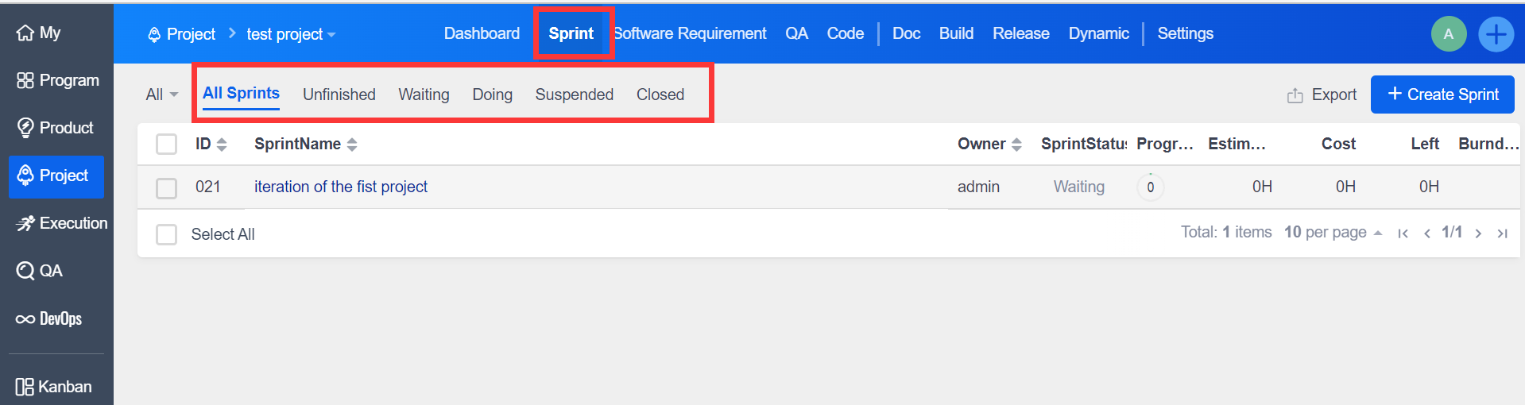The height and width of the screenshot is (405, 1525).
Task: Open the Software Requirement menu
Action: 691,33
